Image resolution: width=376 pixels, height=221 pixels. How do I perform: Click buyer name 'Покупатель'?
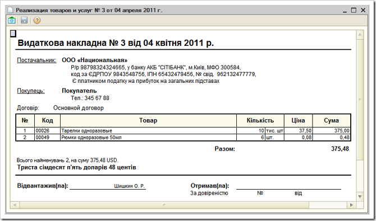tap(79, 91)
